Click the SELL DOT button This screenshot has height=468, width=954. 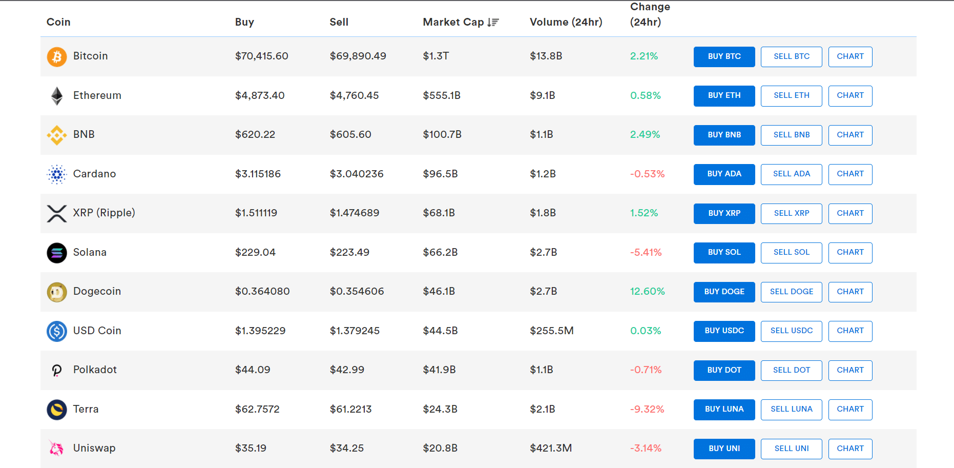[x=792, y=371]
